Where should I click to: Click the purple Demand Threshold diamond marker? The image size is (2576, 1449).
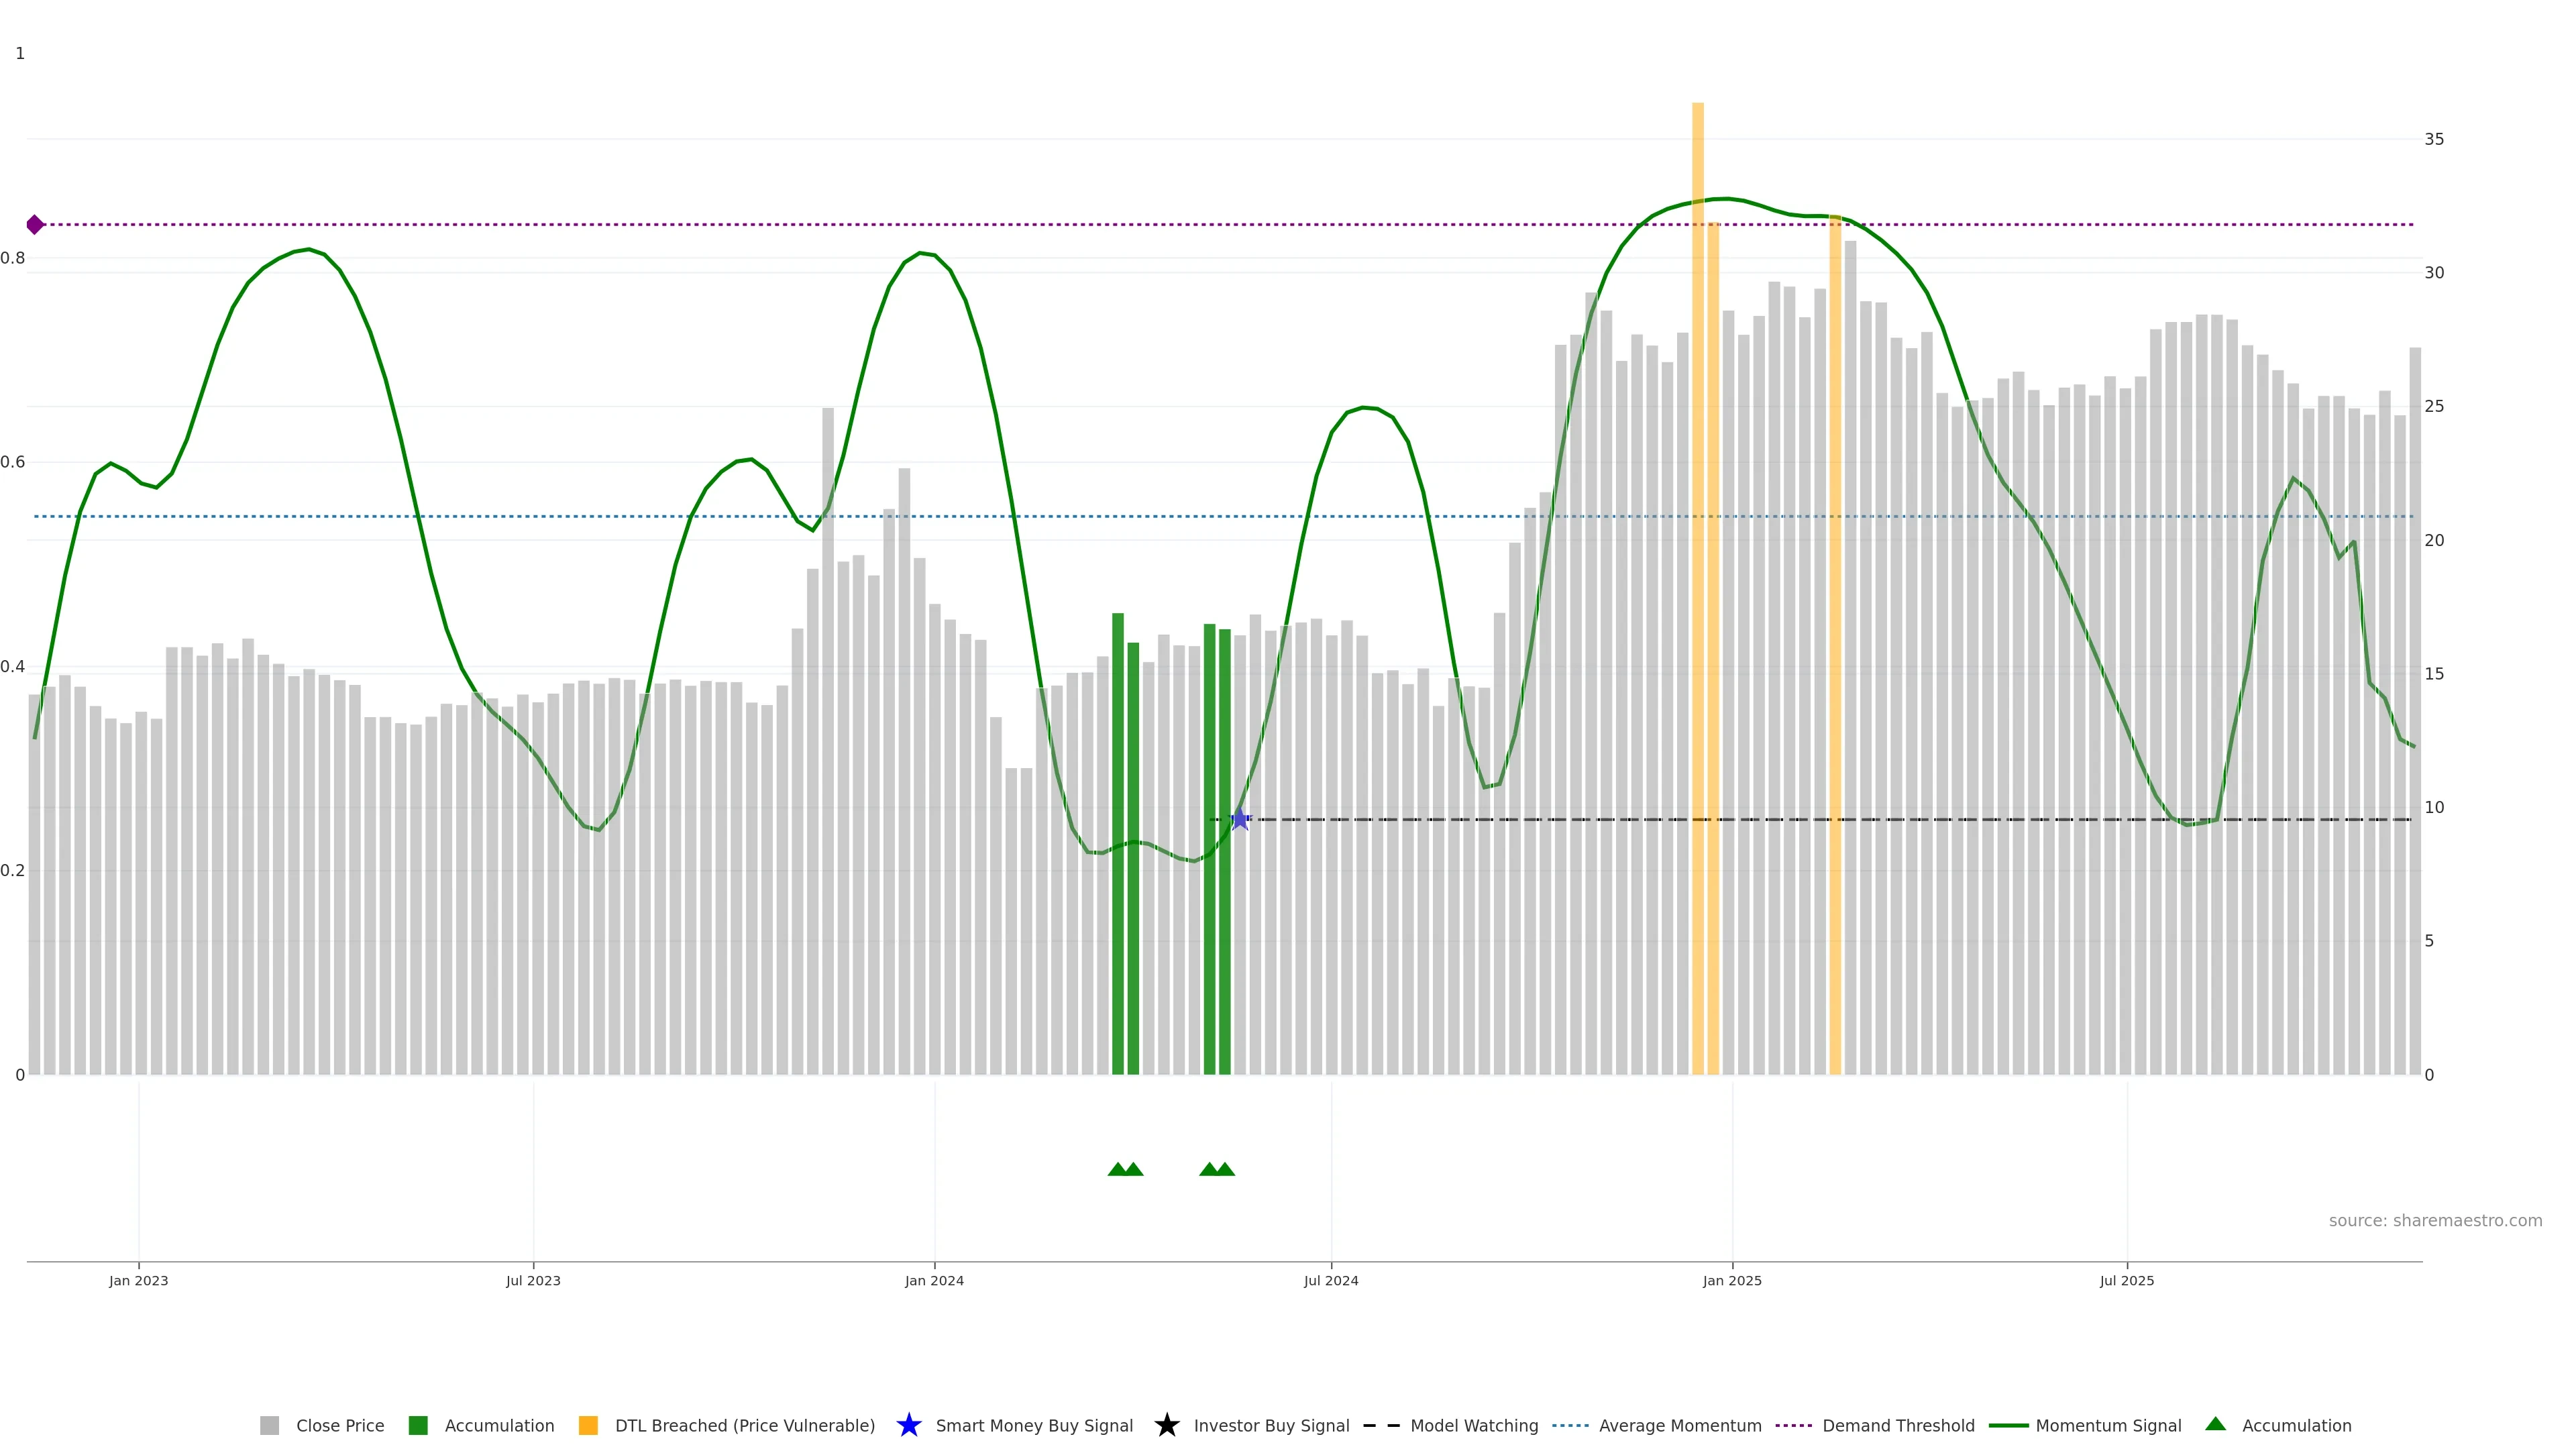[35, 224]
